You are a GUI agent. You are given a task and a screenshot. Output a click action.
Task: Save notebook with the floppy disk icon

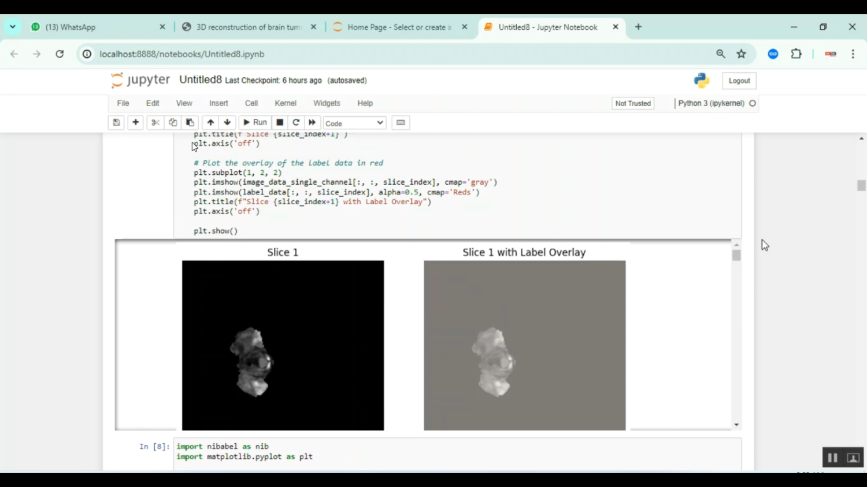click(x=116, y=122)
